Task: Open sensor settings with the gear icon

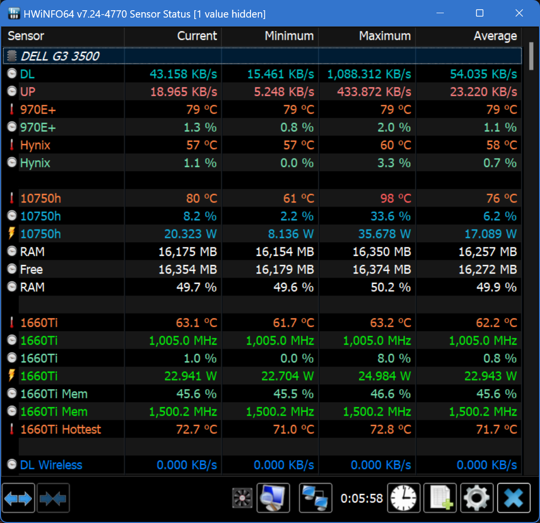Action: pos(477,498)
